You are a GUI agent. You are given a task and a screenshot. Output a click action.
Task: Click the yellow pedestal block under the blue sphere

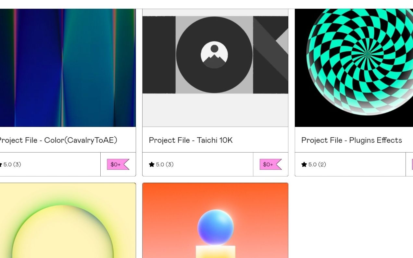[216, 252]
